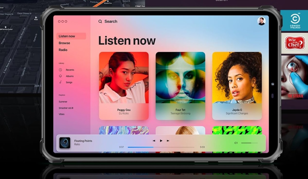The width and height of the screenshot is (308, 179).
Task: Click the Ratio track subtitle
Action: (77, 144)
